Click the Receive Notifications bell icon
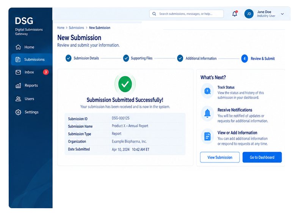The image size is (298, 215). pos(207,113)
